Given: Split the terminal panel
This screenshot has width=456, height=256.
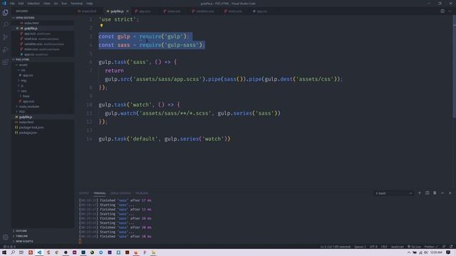Looking at the screenshot, I should point(427,193).
